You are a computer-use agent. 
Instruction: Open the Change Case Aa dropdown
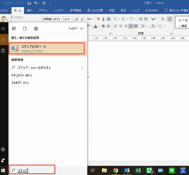click(90, 19)
